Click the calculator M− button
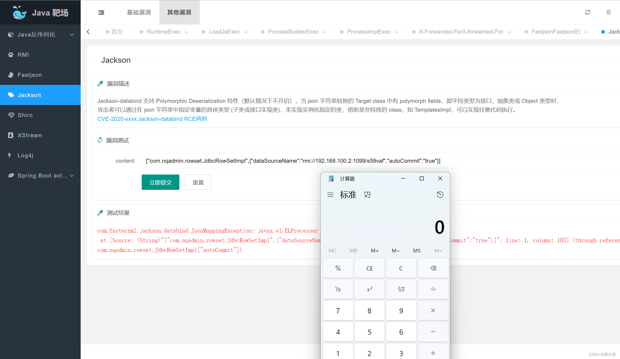The height and width of the screenshot is (359, 620). (395, 251)
